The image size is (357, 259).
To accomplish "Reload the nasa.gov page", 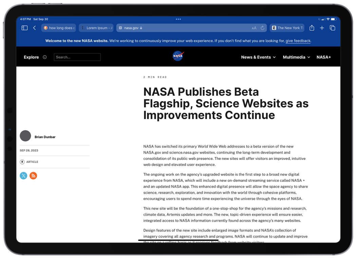I will click(x=262, y=28).
